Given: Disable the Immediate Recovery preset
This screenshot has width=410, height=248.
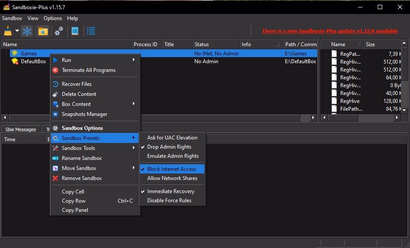Looking at the screenshot, I should [171, 191].
